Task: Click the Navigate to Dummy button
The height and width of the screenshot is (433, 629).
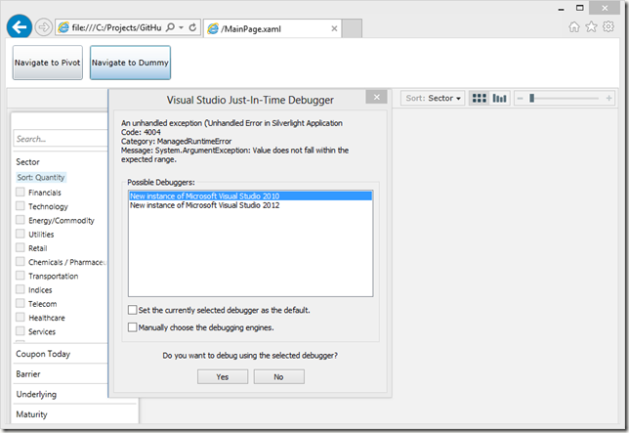Action: coord(130,63)
